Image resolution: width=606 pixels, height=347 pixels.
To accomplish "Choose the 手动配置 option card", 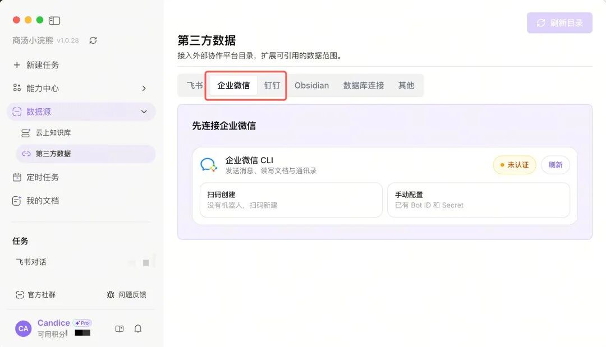I will [x=479, y=200].
